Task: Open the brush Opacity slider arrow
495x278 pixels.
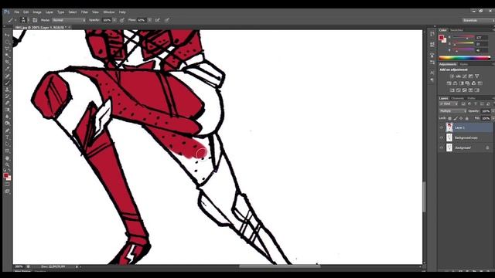Action: click(x=114, y=20)
